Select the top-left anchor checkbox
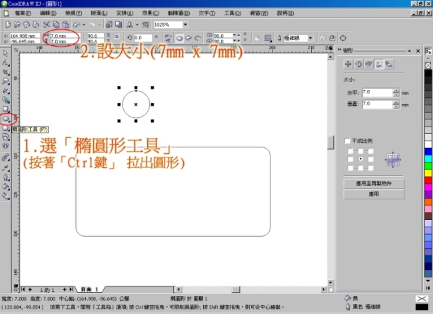The height and width of the screenshot is (314, 433). pos(350,151)
